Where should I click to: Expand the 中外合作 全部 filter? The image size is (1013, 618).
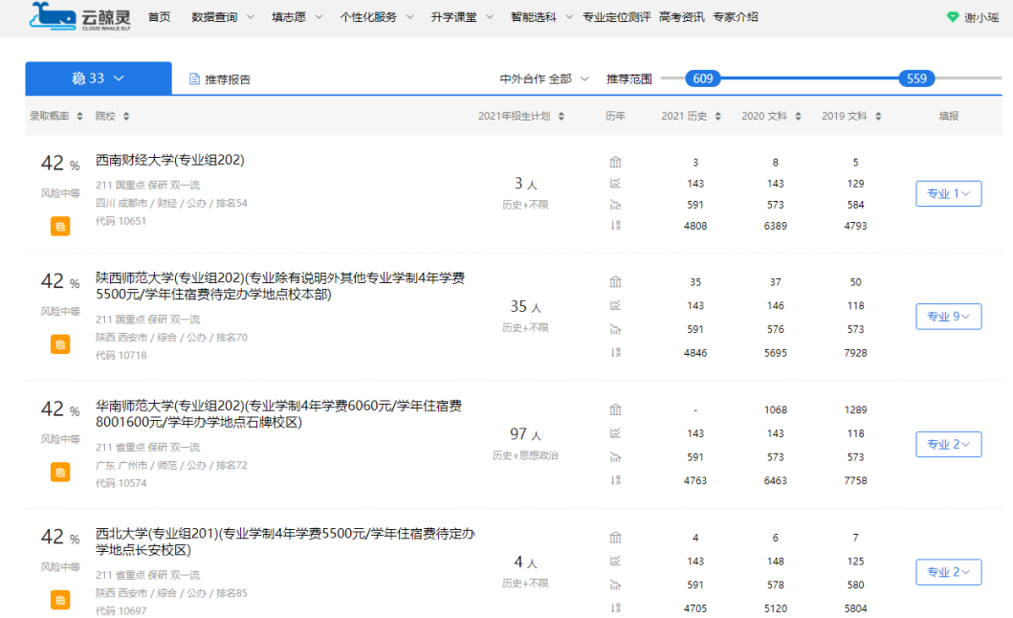click(544, 78)
